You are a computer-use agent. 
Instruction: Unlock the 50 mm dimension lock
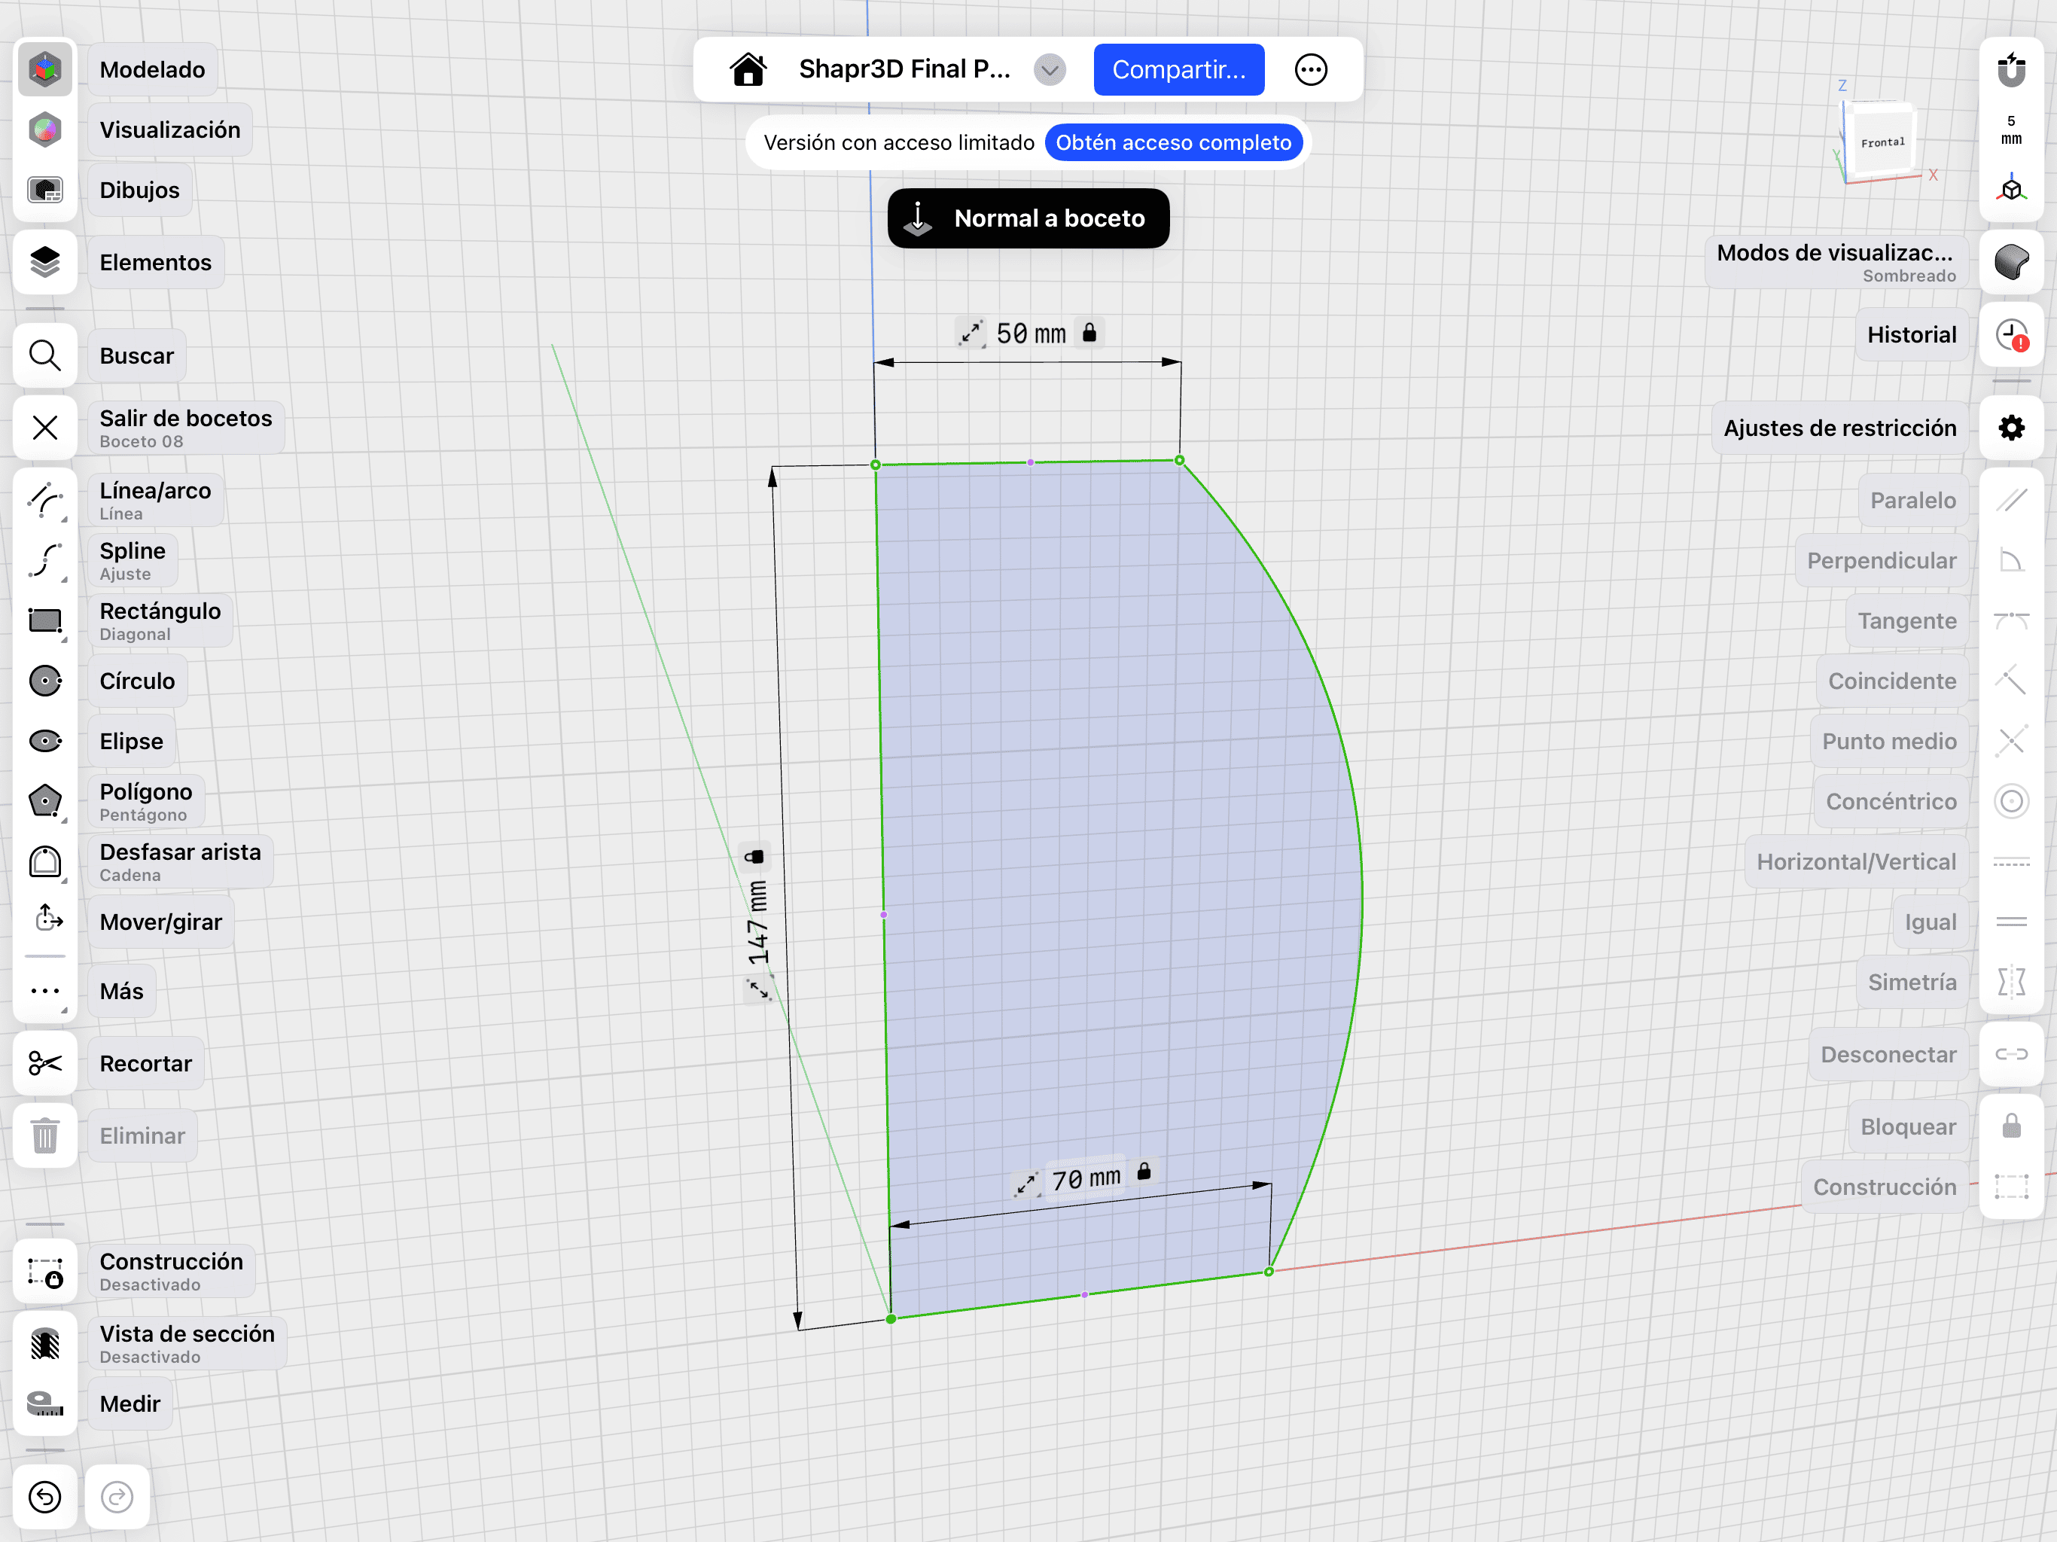[1089, 332]
